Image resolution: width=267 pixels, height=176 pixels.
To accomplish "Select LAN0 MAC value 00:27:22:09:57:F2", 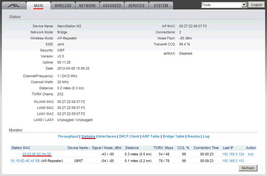I will click(x=71, y=108).
